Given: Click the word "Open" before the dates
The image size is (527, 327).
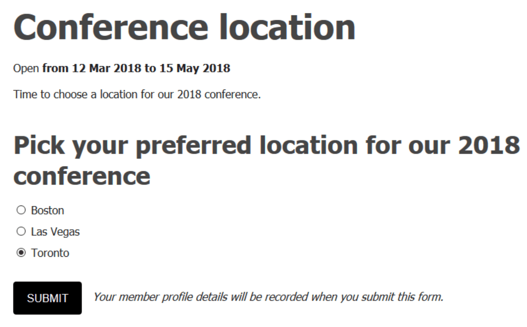Looking at the screenshot, I should click(x=27, y=68).
